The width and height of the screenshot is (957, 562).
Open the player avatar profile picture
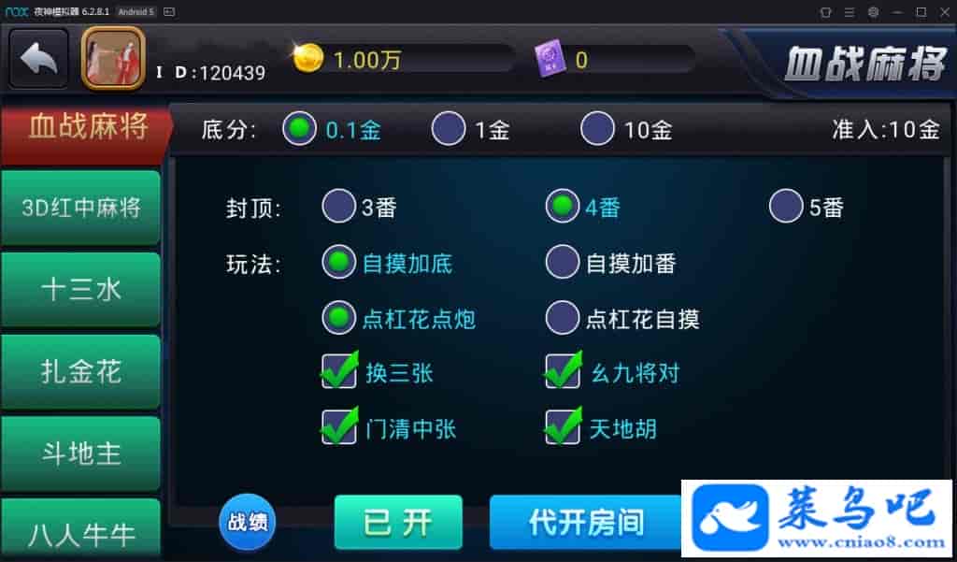tap(113, 58)
